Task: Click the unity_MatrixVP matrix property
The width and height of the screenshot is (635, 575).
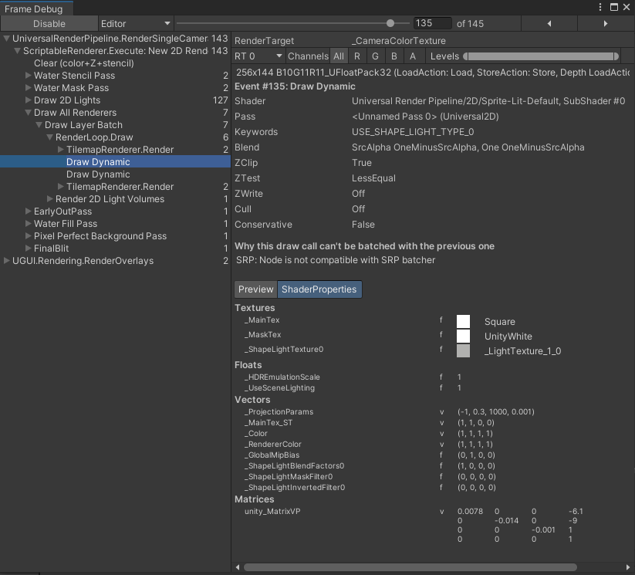Action: pos(272,512)
